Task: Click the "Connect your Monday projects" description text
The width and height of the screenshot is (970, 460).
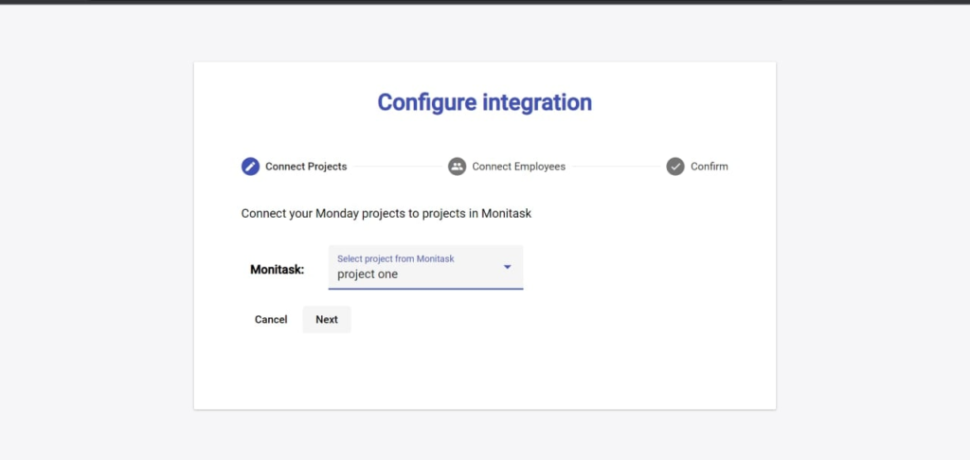Action: pyautogui.click(x=386, y=213)
